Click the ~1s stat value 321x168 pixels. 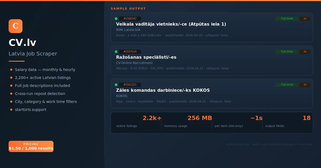click(256, 118)
